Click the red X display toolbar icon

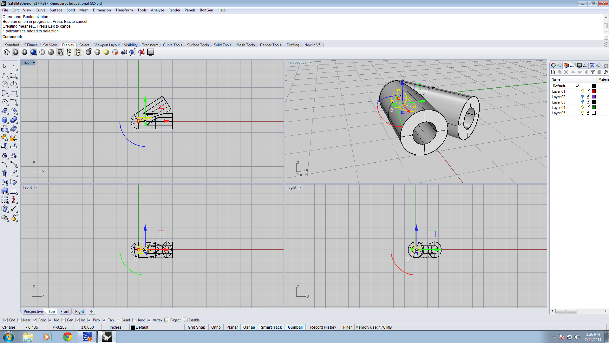141,52
